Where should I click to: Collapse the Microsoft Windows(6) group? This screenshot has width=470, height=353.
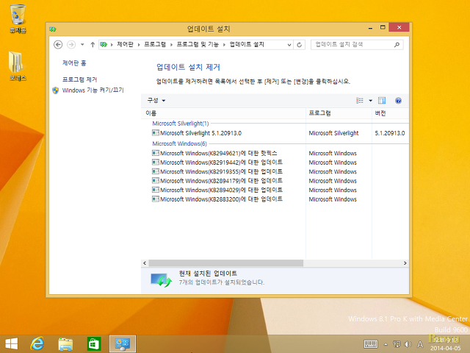179,143
